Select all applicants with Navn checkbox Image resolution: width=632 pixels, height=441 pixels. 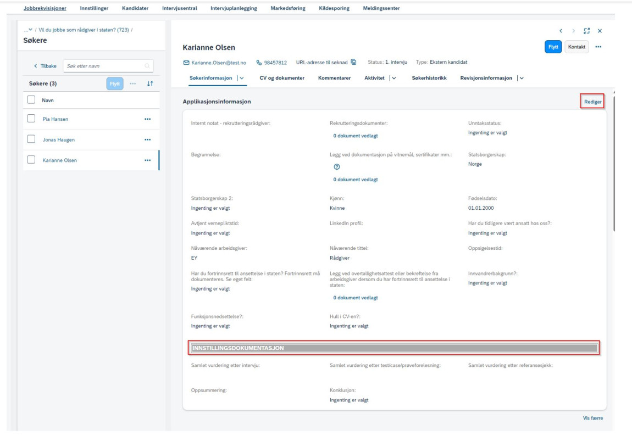tap(31, 99)
